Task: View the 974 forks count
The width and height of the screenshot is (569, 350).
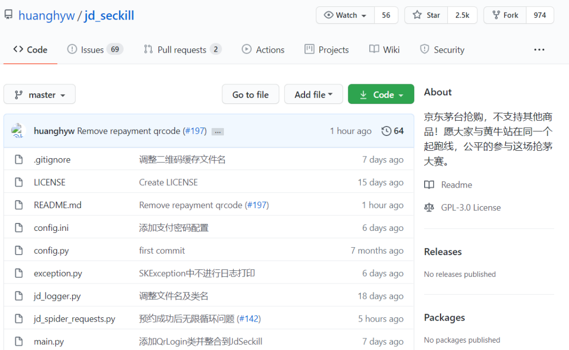Action: coord(540,15)
